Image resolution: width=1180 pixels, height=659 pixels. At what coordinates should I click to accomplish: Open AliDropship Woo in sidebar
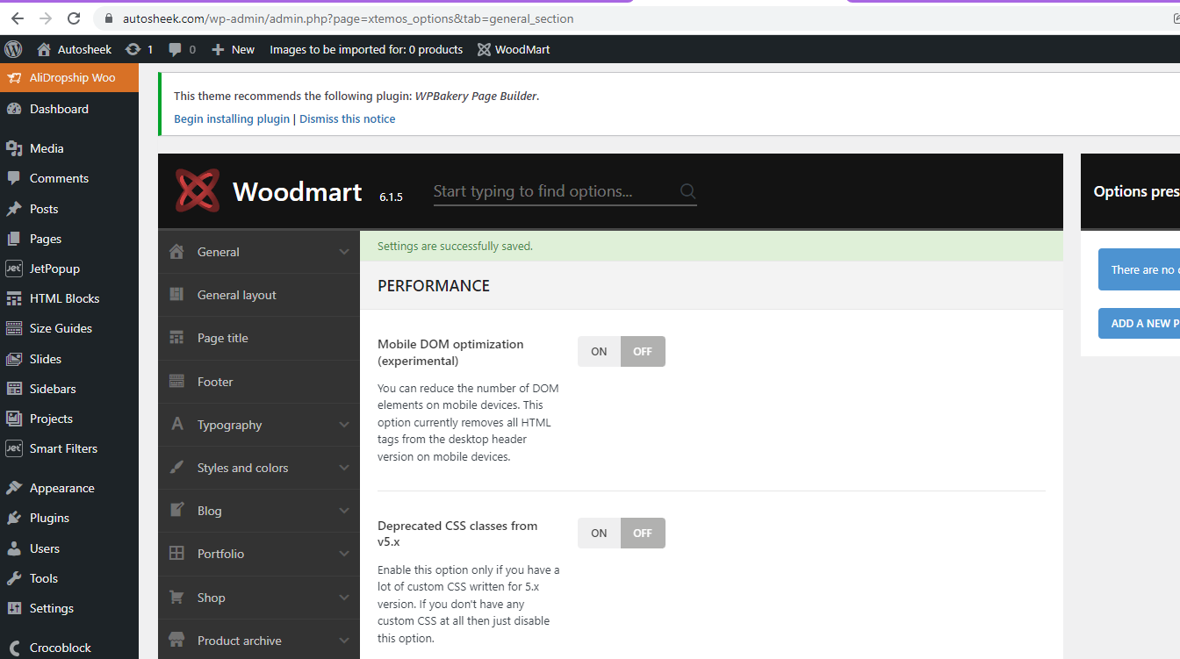pyautogui.click(x=69, y=77)
